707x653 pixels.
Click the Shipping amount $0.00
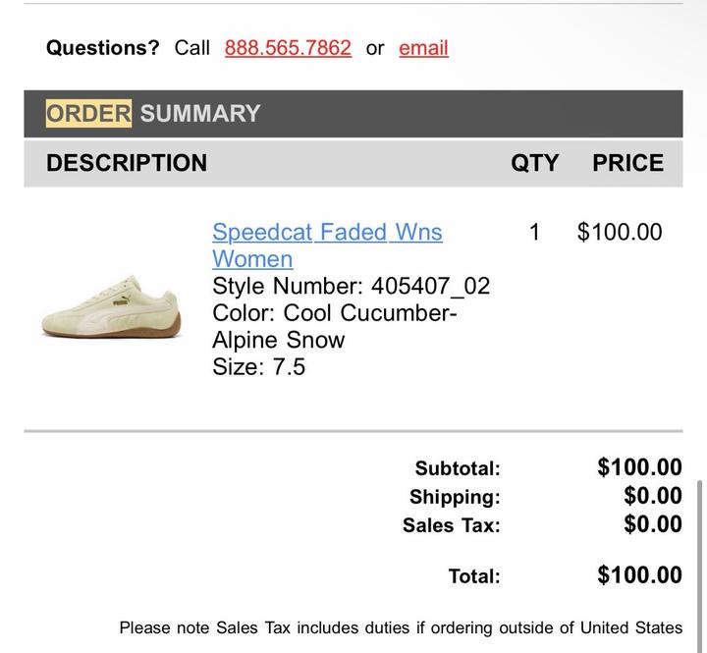tap(652, 497)
